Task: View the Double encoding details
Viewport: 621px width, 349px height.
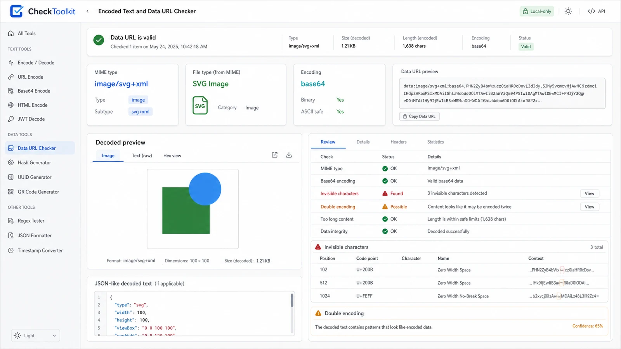Action: [x=590, y=207]
